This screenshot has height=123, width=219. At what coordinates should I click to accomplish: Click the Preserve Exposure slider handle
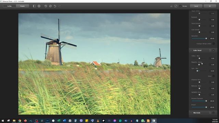(206, 101)
